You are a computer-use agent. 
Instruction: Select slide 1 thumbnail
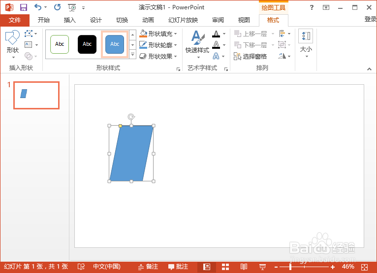click(36, 95)
